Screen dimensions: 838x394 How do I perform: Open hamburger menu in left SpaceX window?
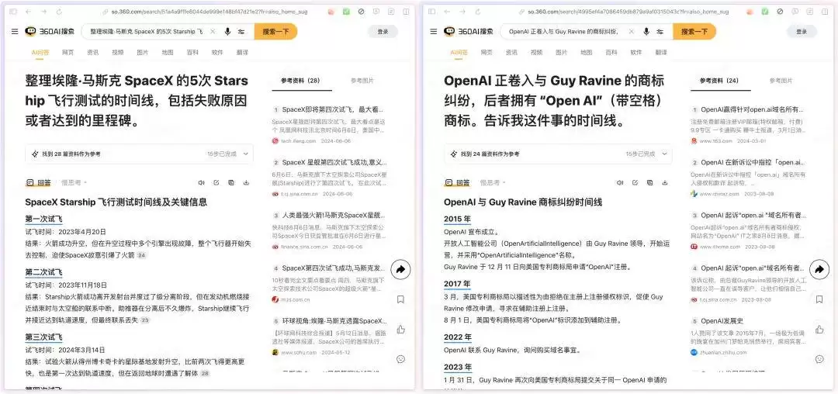pyautogui.click(x=15, y=32)
